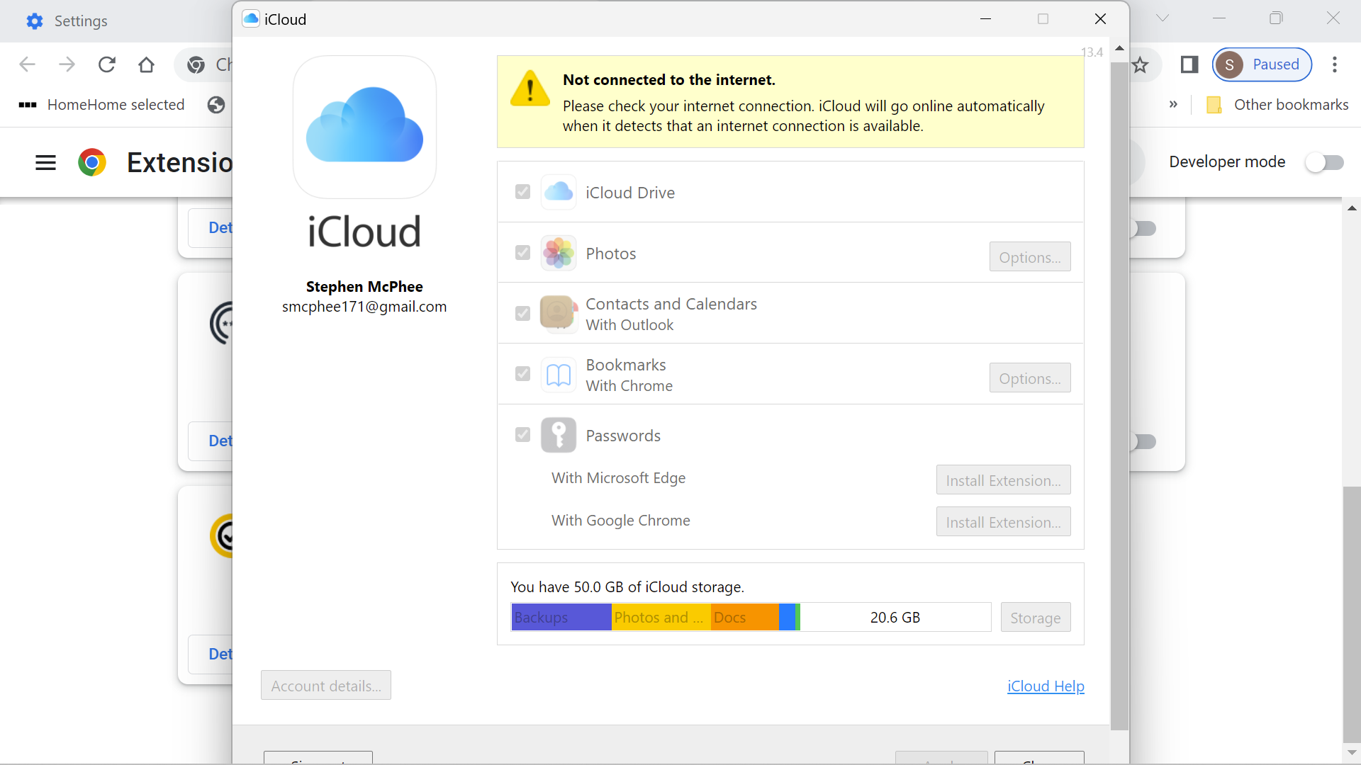This screenshot has height=765, width=1361.
Task: Open Photos Options button
Action: point(1029,257)
